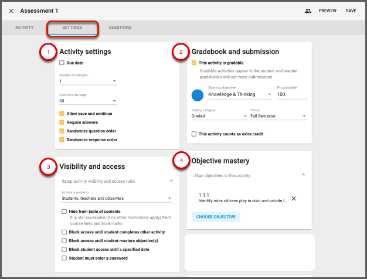Close the Assessment 1 editor with X icon
Viewport: 367px width, 279px height.
(x=11, y=11)
